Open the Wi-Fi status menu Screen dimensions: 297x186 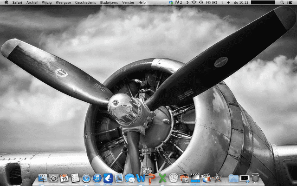(x=194, y=3)
